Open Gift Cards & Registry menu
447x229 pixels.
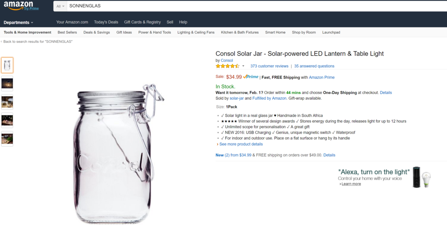pyautogui.click(x=142, y=22)
